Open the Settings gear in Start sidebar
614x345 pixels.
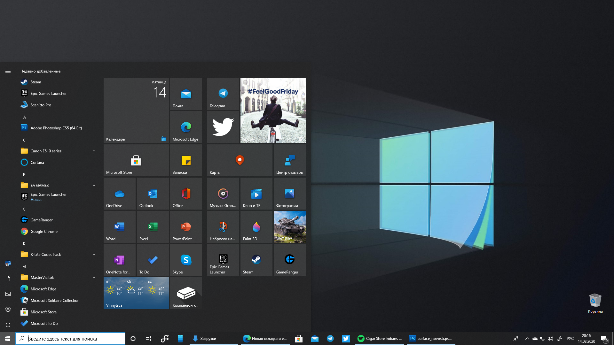(8, 309)
